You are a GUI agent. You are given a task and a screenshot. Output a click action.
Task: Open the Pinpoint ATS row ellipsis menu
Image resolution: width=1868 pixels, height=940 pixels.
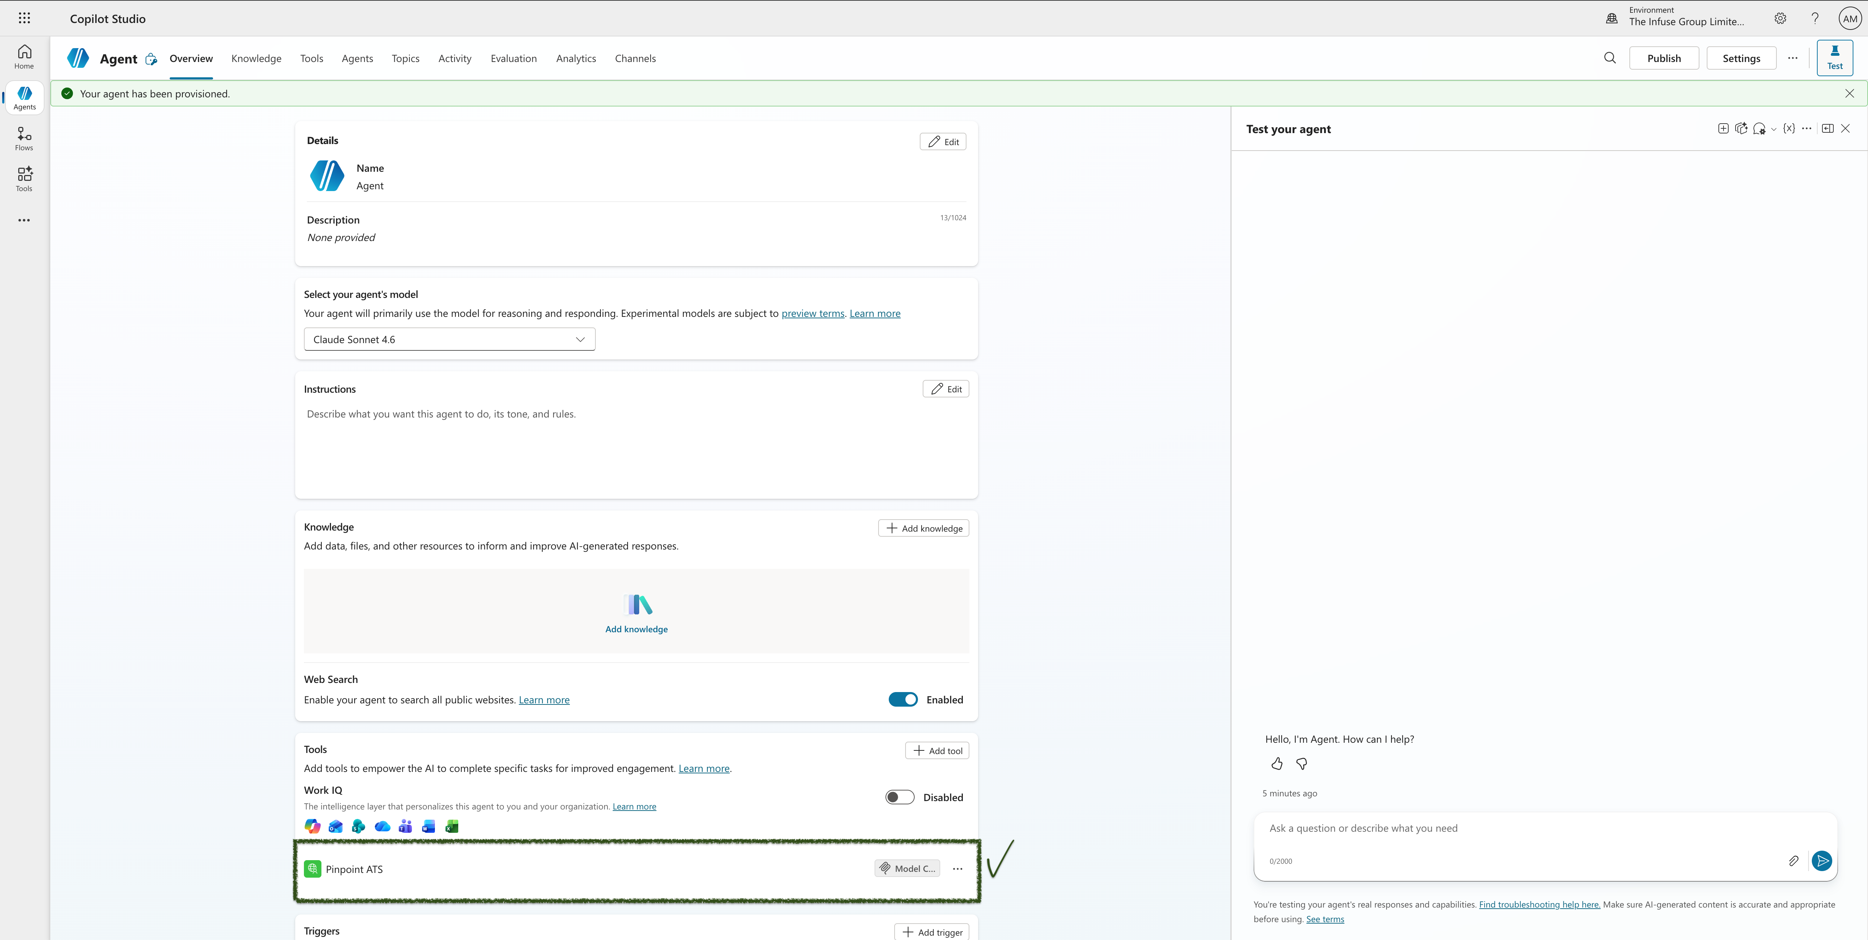(x=957, y=869)
